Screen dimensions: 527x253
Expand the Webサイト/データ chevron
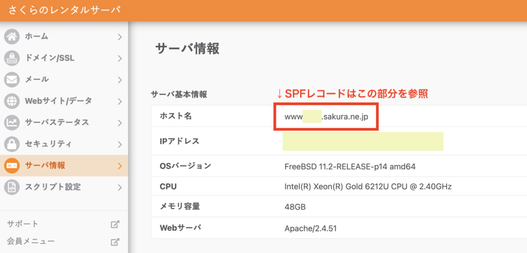[119, 101]
